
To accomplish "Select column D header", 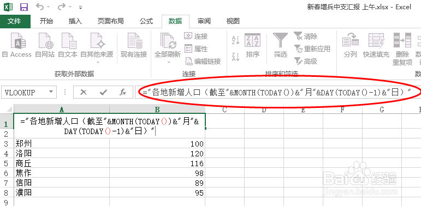I will (264, 109).
